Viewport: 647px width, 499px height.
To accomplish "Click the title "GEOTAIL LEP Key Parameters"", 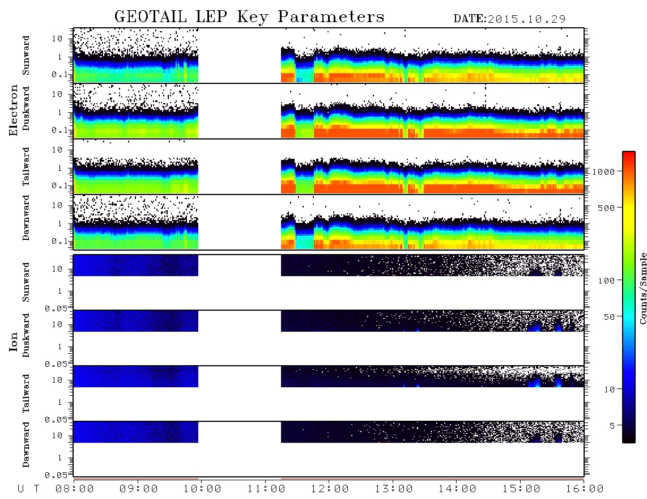I will 249,17.
